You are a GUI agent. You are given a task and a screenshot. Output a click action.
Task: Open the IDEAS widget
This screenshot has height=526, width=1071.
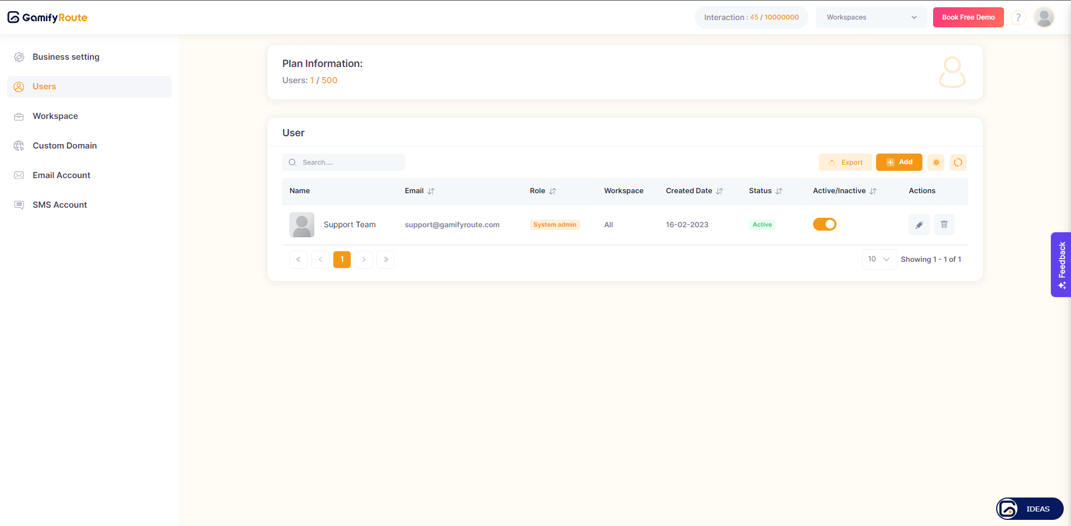point(1029,509)
